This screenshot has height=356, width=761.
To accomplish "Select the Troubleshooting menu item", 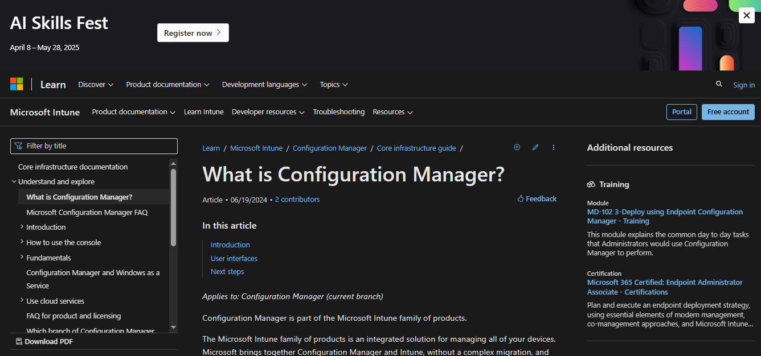I will pyautogui.click(x=338, y=112).
